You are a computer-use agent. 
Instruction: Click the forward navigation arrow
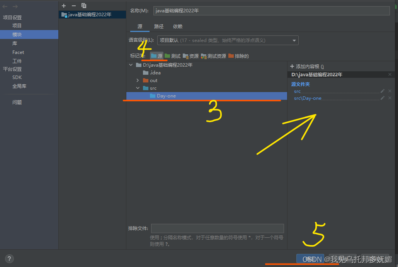(15, 6)
